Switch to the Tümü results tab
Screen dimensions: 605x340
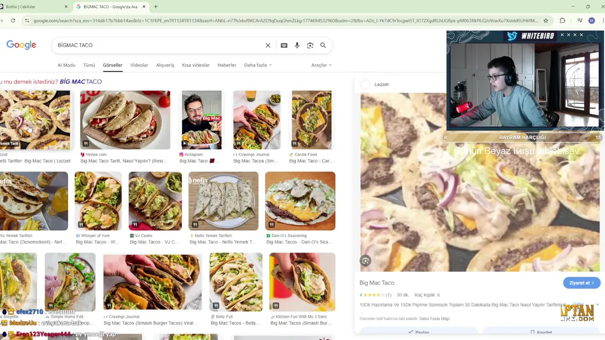pos(89,65)
